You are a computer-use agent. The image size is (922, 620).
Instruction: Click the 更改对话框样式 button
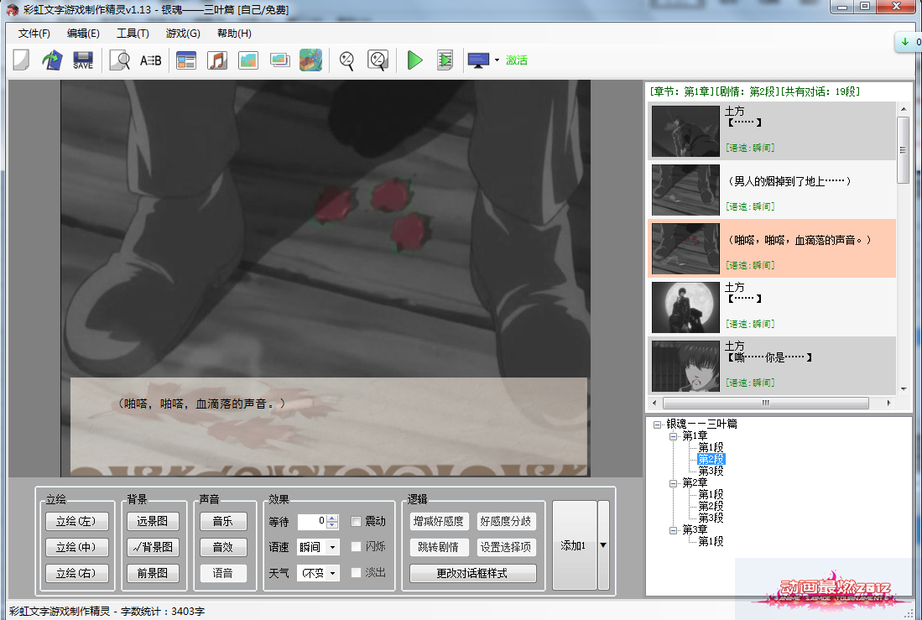(472, 573)
